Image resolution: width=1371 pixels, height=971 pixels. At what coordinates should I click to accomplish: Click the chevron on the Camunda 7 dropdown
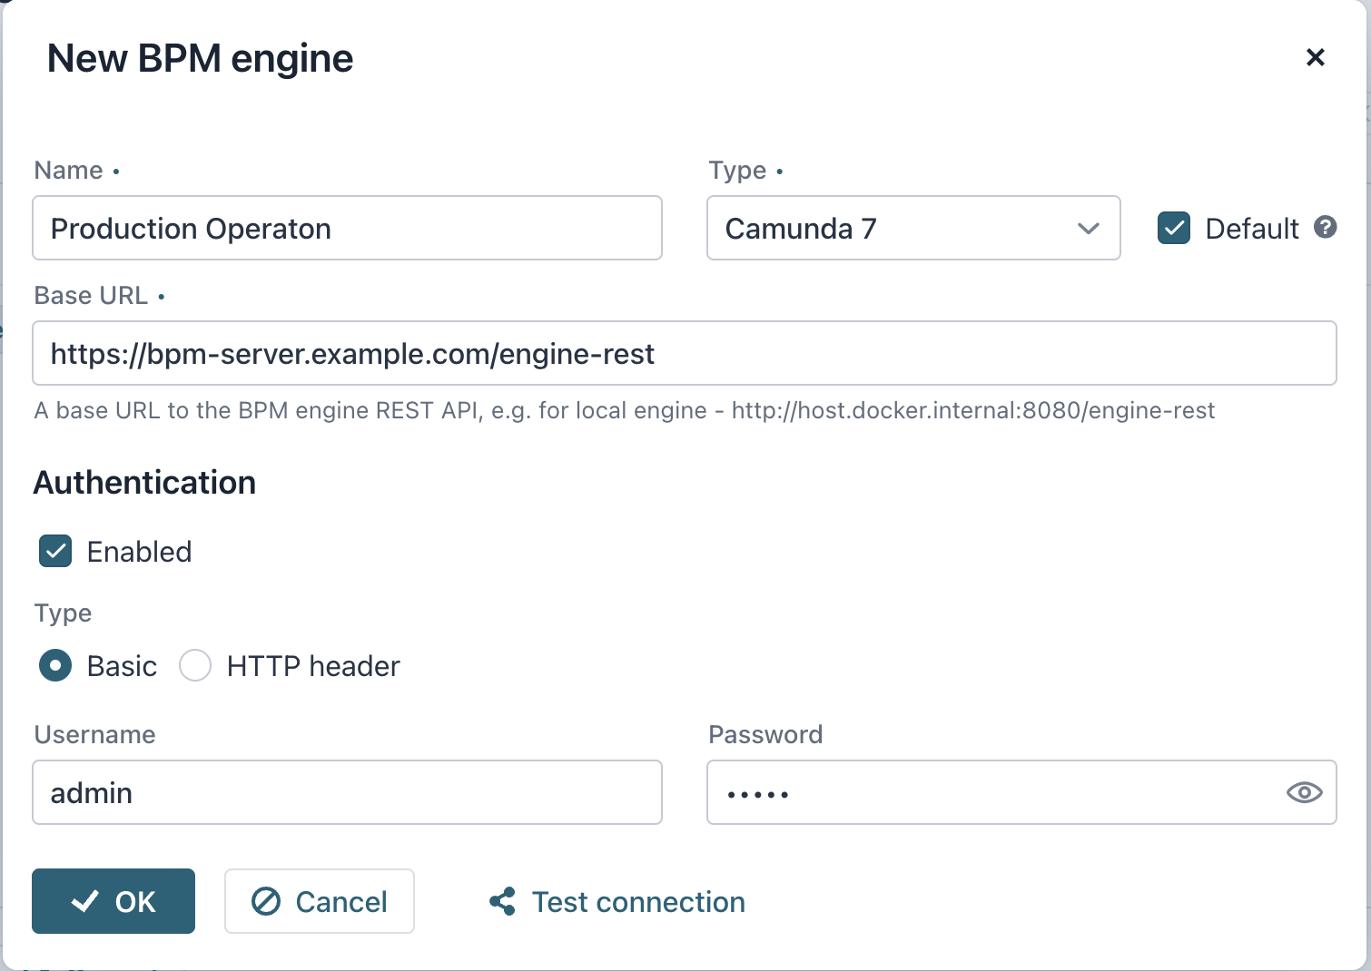point(1088,229)
